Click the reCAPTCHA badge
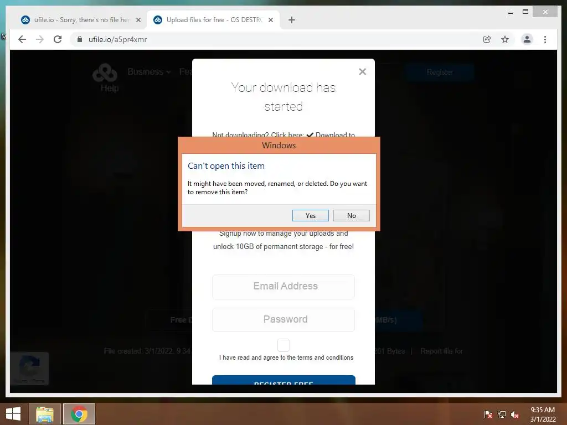 point(29,368)
